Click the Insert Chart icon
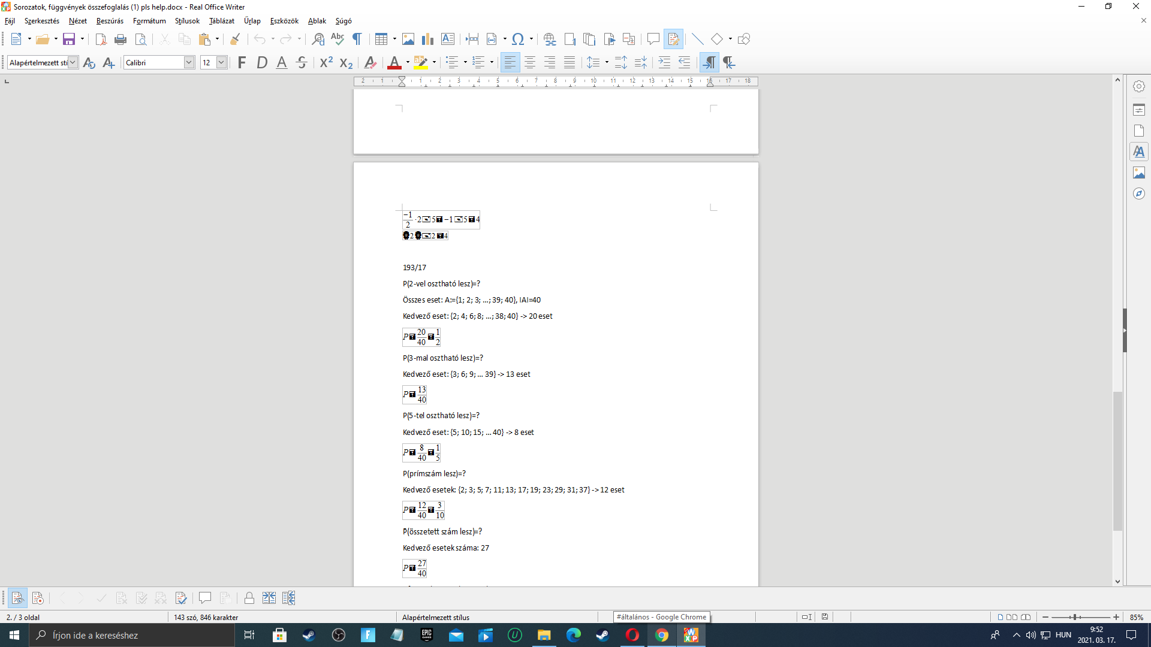 point(427,40)
